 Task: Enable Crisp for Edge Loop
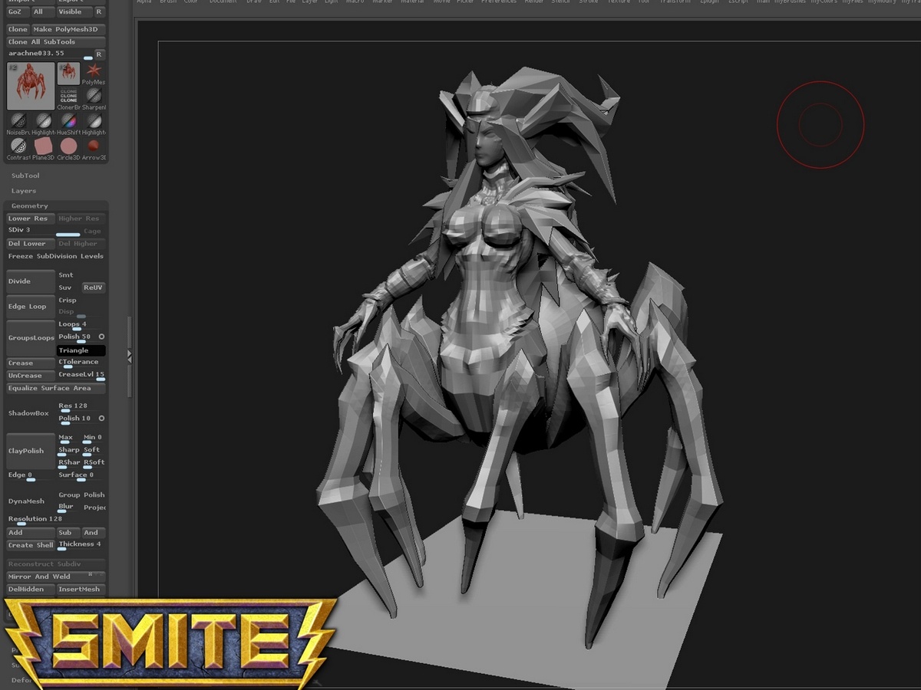click(67, 300)
